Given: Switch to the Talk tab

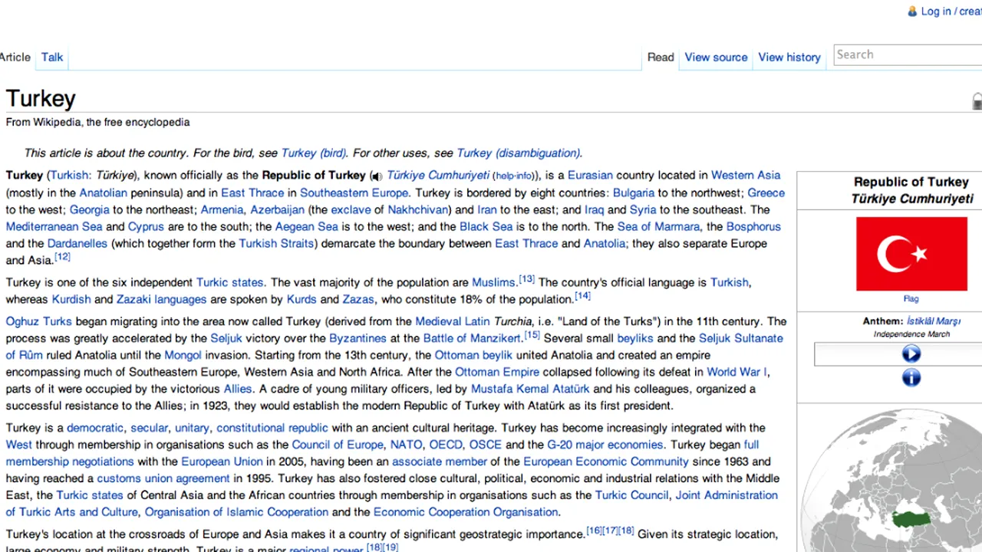Looking at the screenshot, I should click(x=51, y=57).
